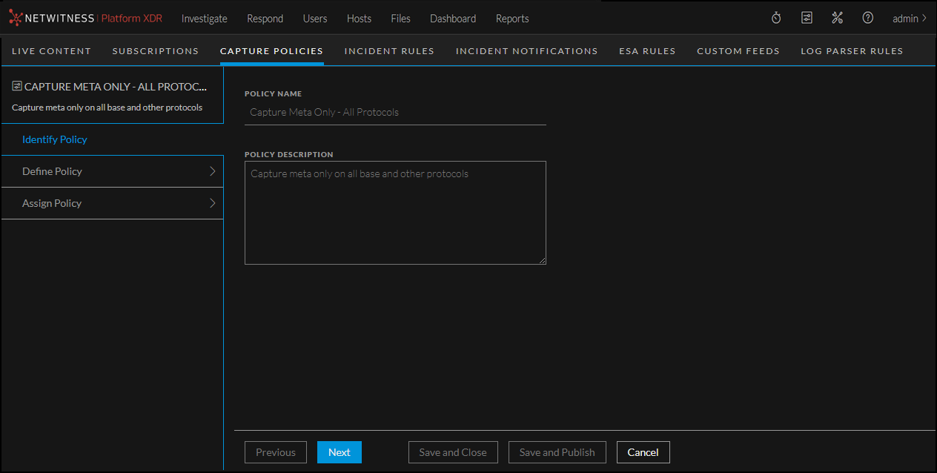
Task: Click the Next button
Action: coord(339,452)
